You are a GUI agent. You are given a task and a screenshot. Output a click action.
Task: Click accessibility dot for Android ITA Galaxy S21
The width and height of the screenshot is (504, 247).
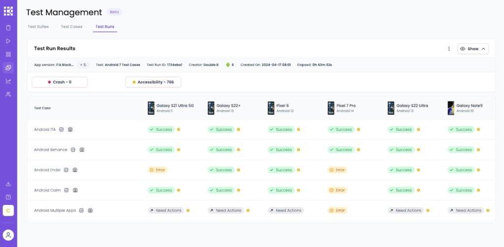(x=178, y=129)
